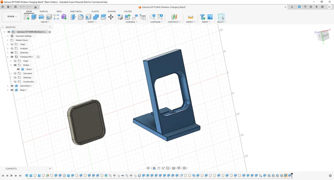The image size is (334, 180).
Task: Click the Insert Component icon in Assemble
Action: pyautogui.click(x=120, y=17)
